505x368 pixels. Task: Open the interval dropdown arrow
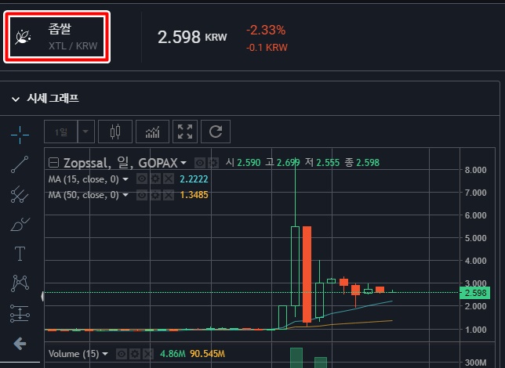coord(86,132)
